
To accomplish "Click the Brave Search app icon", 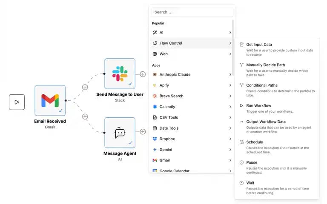I will (155, 96).
